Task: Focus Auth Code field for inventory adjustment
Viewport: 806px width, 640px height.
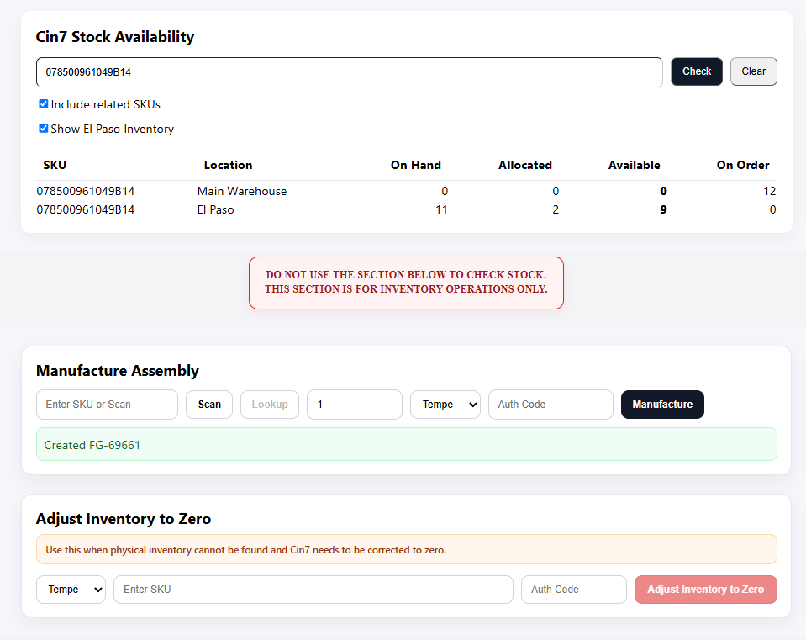Action: point(574,590)
